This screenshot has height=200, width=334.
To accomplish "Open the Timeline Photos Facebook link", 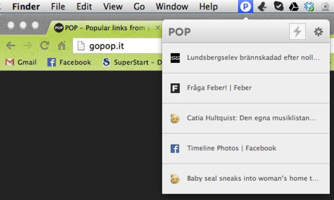I will point(231,148).
